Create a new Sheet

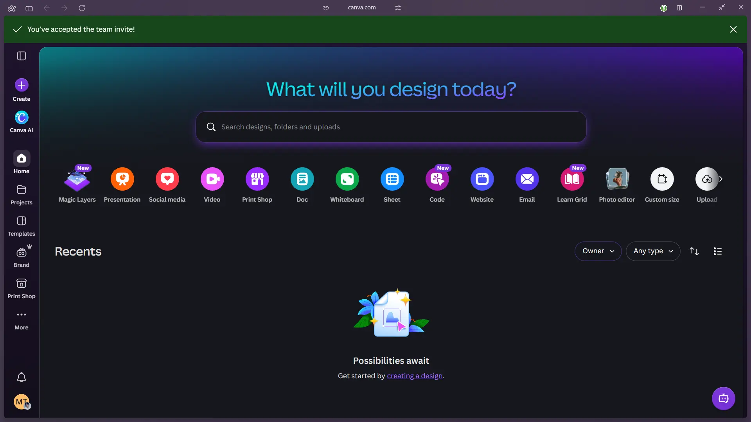(x=392, y=184)
